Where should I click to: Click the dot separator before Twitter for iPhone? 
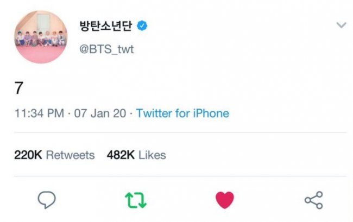131,114
